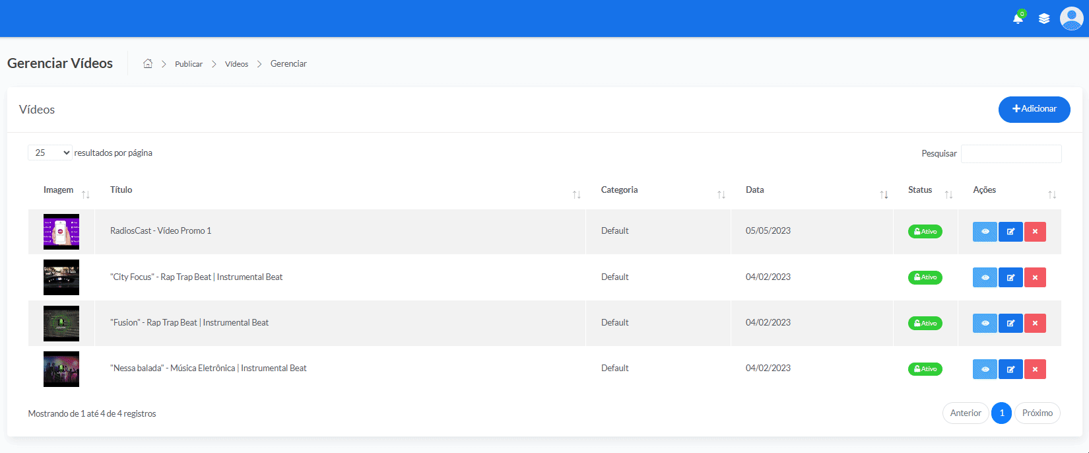Delete the "Nessa balada" video row
Image resolution: width=1089 pixels, height=453 pixels.
(1035, 369)
